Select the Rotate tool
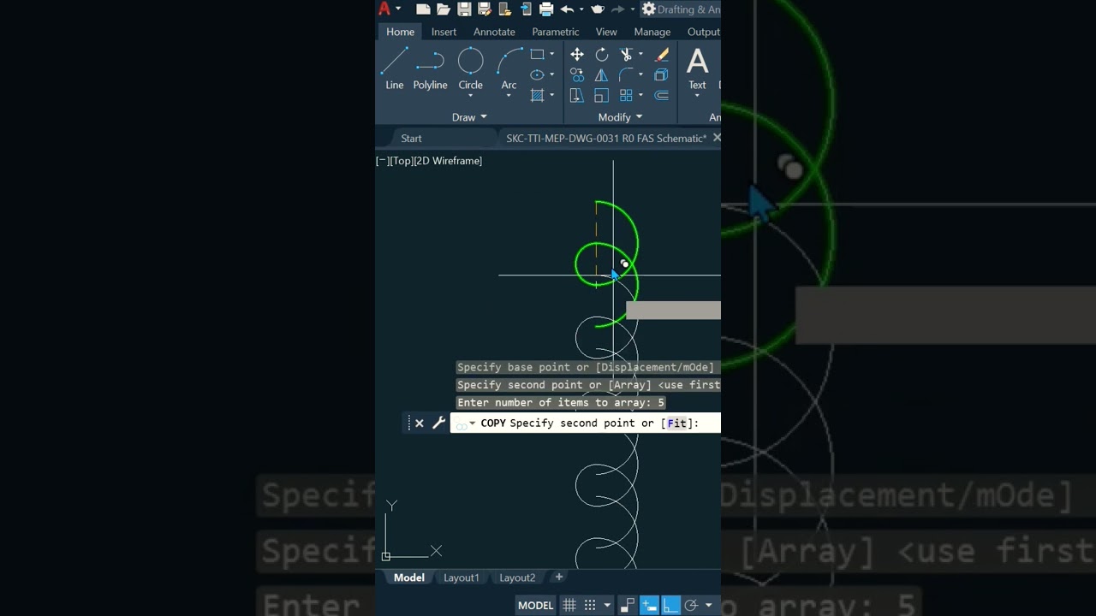 coord(602,55)
